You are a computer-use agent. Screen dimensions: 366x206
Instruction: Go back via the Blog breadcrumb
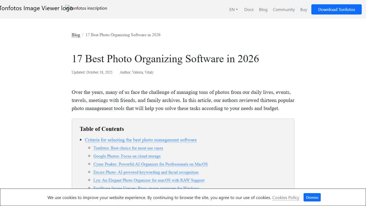tap(76, 35)
